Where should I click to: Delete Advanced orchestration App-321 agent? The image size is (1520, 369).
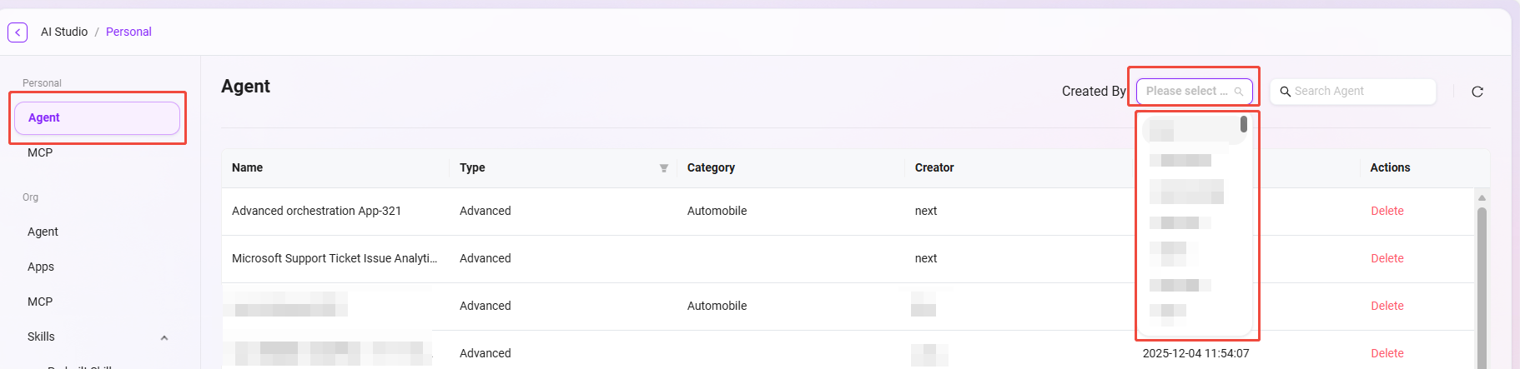(1387, 211)
